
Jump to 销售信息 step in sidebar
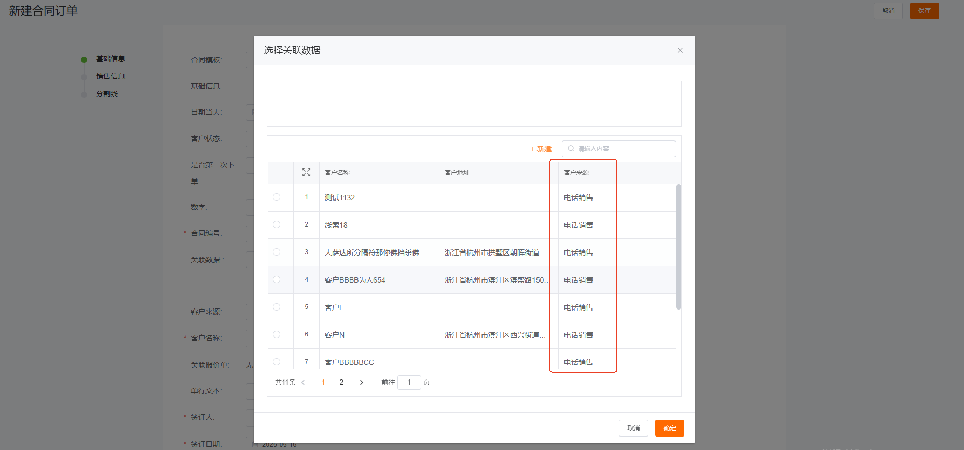110,76
